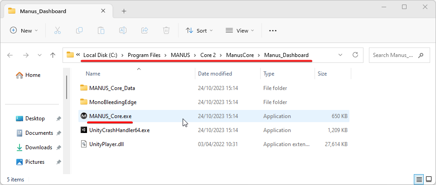Select the MANUS_Core.exe file
The image size is (436, 185).
pos(111,116)
